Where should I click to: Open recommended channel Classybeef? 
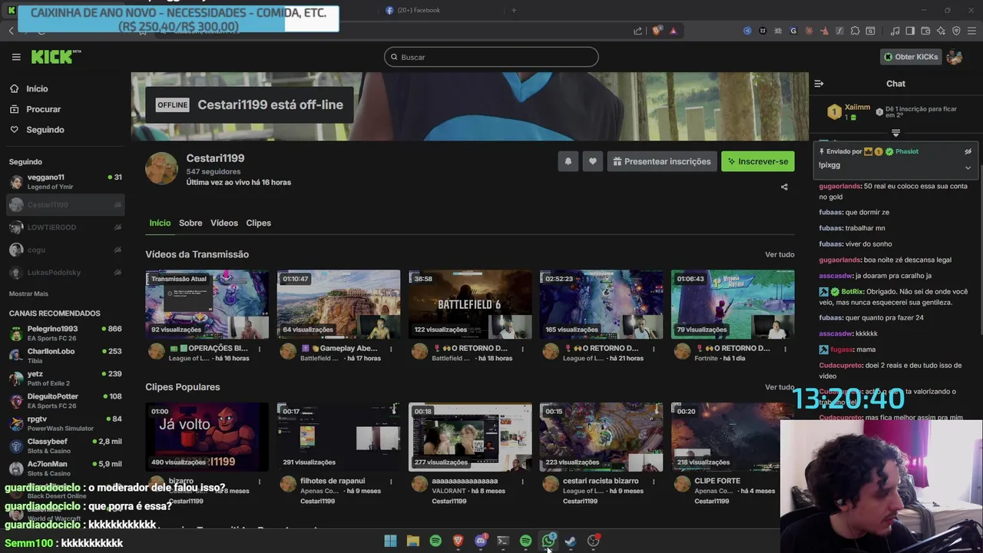65,446
